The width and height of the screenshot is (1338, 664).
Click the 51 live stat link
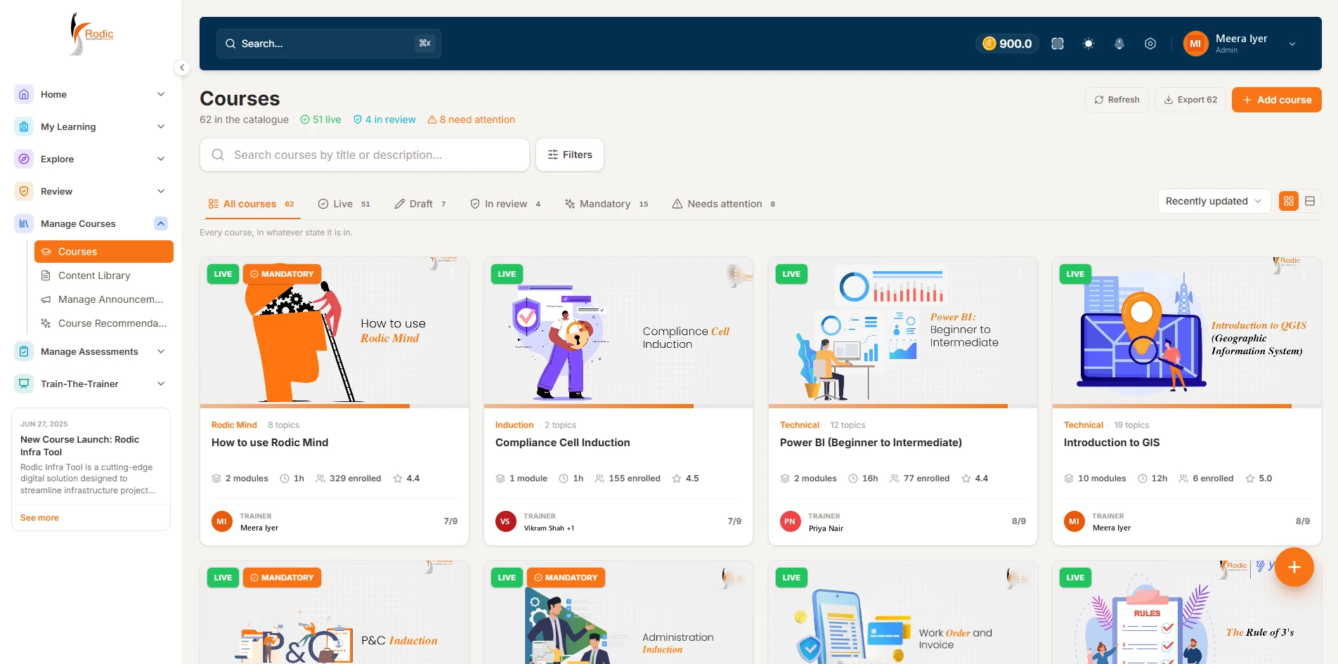pos(320,119)
